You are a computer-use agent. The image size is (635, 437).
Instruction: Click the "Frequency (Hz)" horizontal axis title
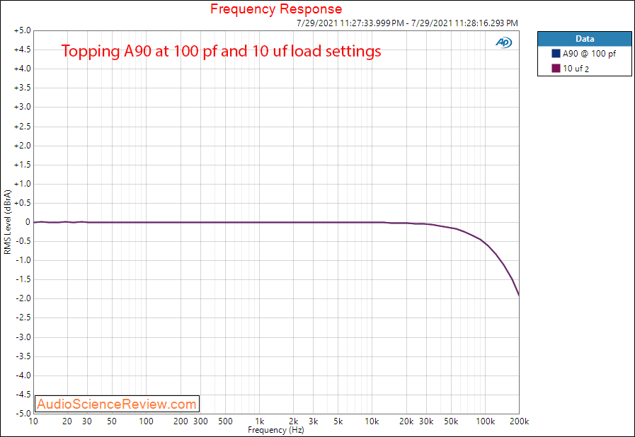pyautogui.click(x=276, y=430)
